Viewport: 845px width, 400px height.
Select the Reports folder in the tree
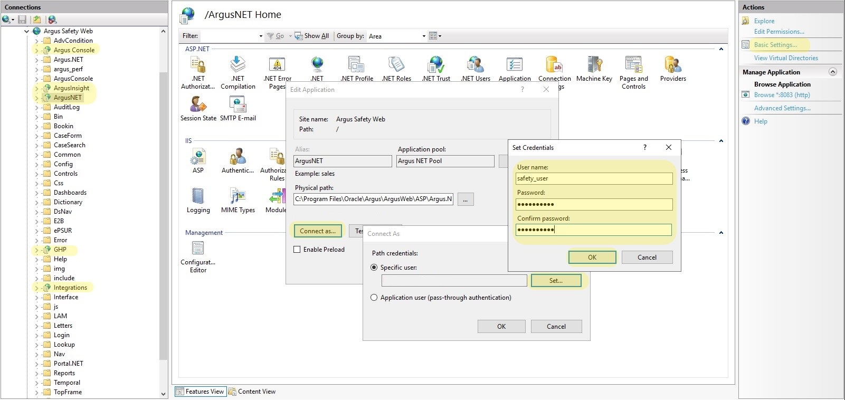tap(64, 373)
